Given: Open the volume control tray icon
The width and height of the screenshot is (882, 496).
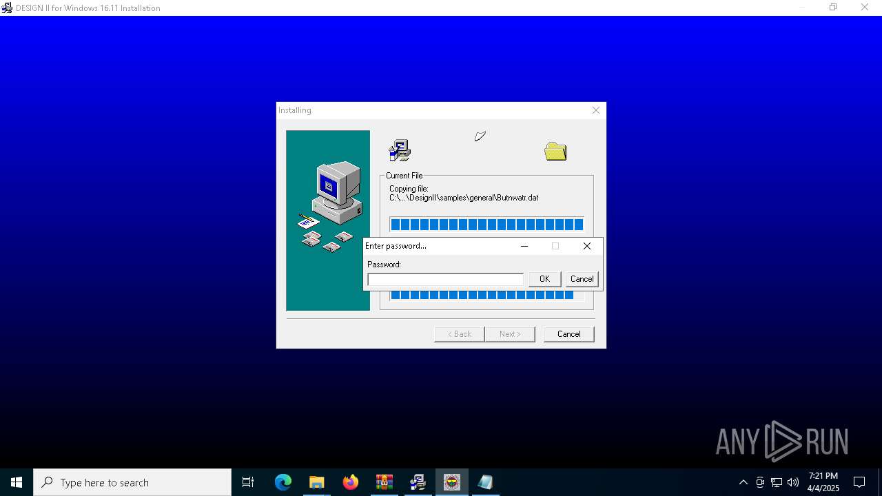Looking at the screenshot, I should [x=793, y=482].
